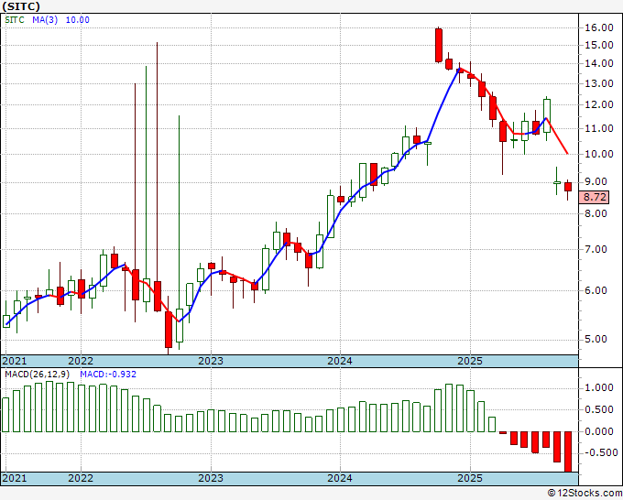Click the 6.00 price axis label
The width and height of the screenshot is (623, 500).
(596, 290)
